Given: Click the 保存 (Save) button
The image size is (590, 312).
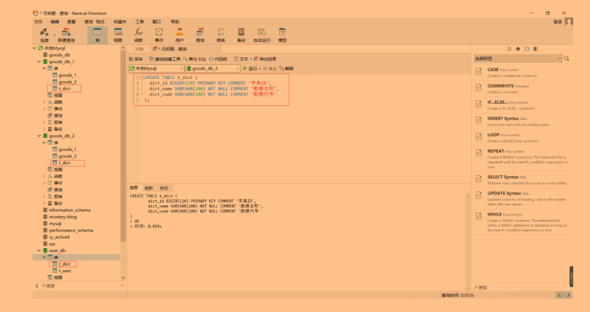Looking at the screenshot, I should [x=136, y=59].
